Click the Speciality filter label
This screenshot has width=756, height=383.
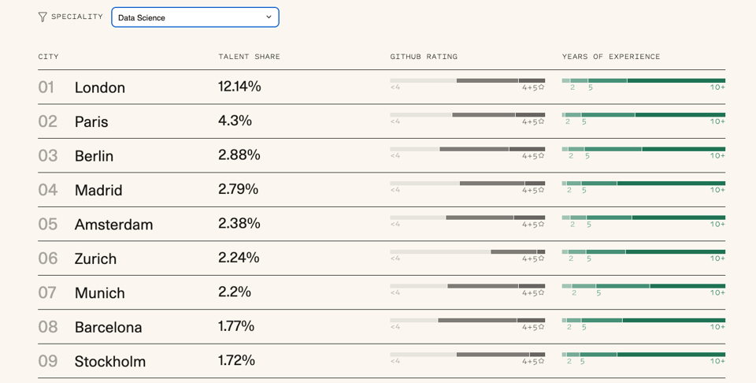pyautogui.click(x=77, y=17)
